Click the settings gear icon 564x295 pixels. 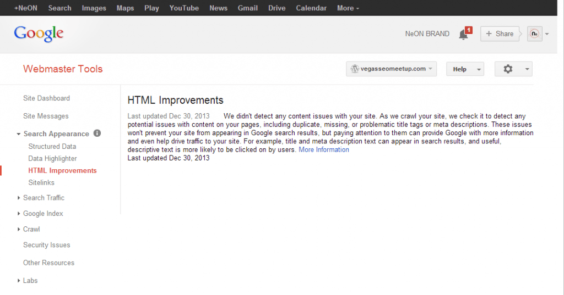tap(508, 69)
